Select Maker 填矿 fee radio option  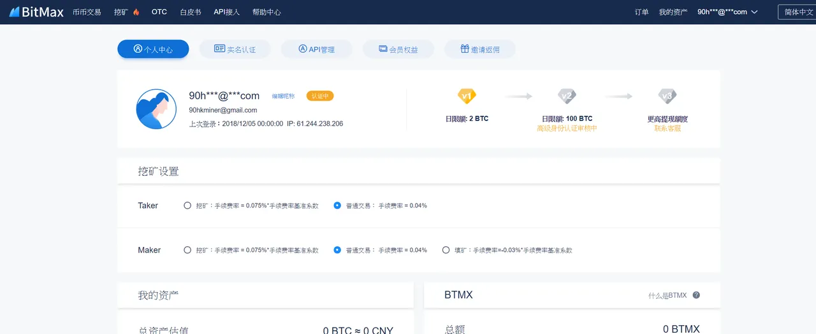coord(446,250)
